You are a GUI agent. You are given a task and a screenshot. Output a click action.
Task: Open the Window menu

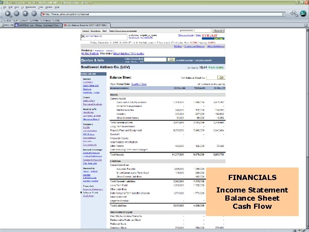pyautogui.click(x=49, y=7)
